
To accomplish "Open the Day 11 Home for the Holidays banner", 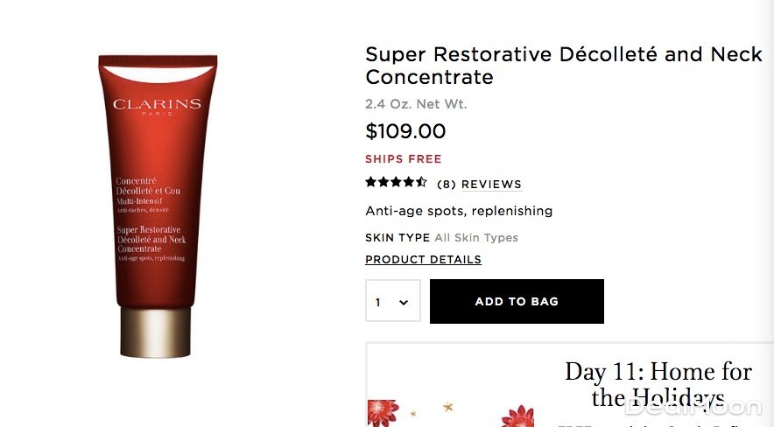I will coord(570,385).
